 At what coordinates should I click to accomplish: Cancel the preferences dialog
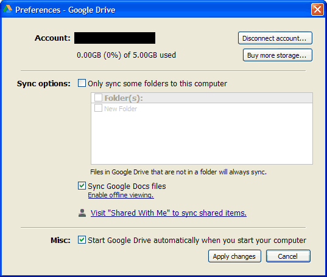click(x=288, y=256)
